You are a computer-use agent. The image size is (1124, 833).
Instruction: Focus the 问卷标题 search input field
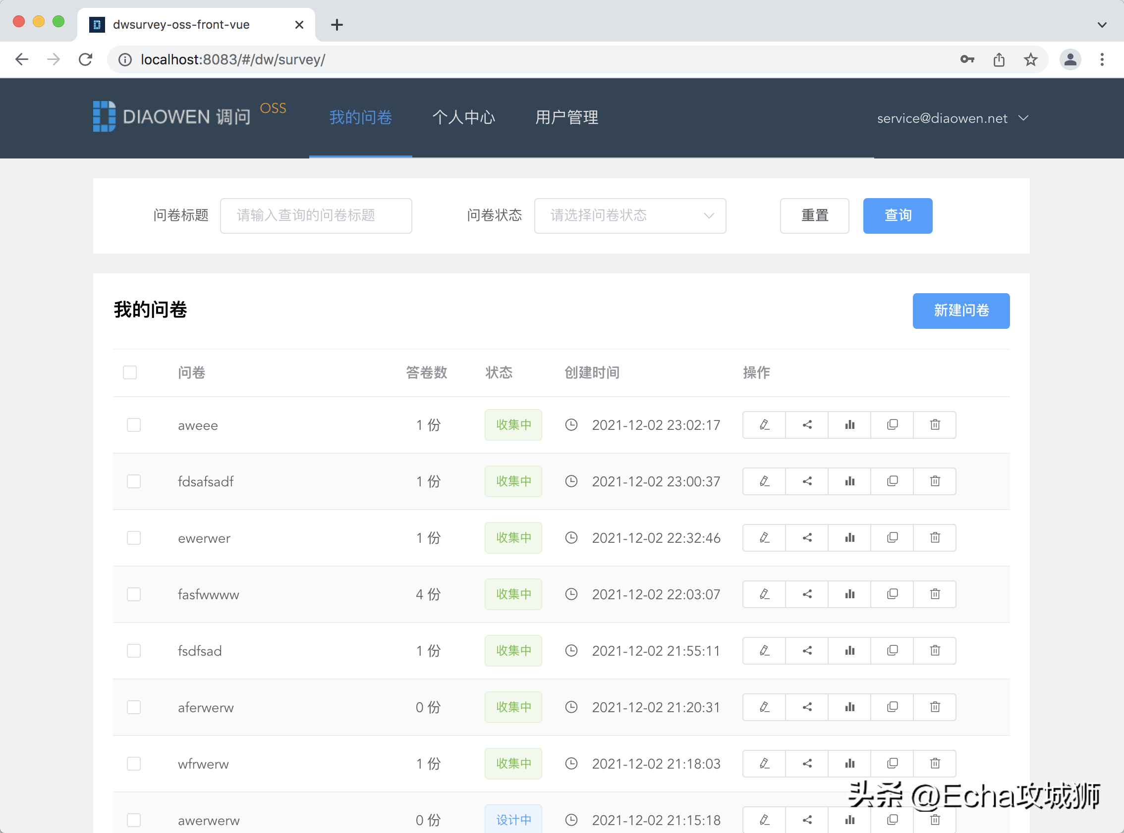pyautogui.click(x=316, y=216)
